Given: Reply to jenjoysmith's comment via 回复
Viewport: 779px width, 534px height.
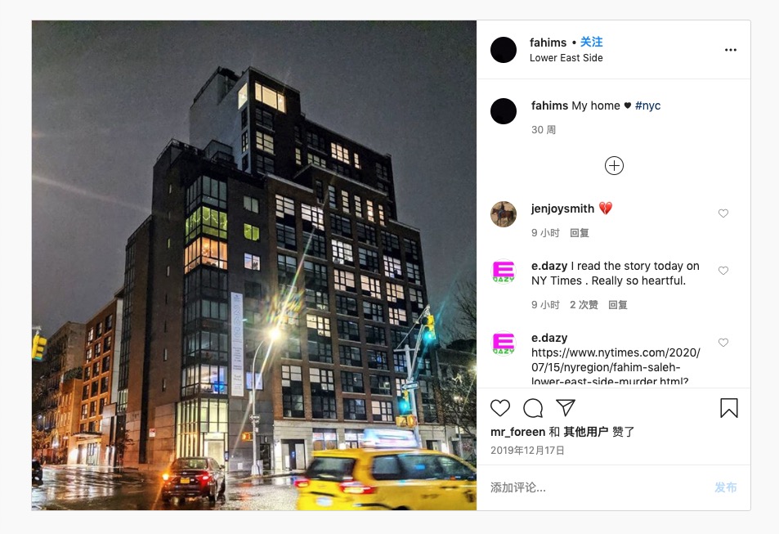Looking at the screenshot, I should 580,233.
